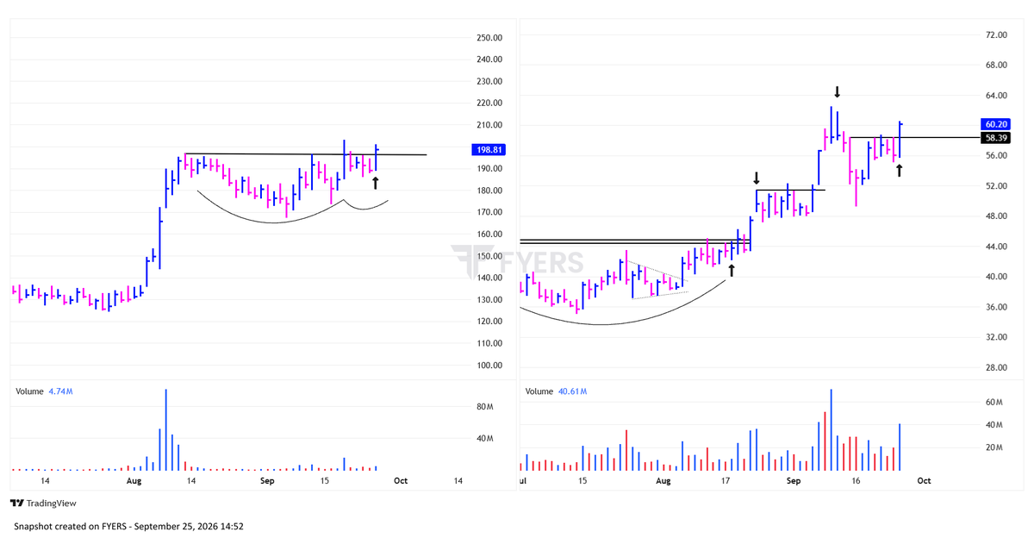Select the 36.00 price axis value

pos(996,307)
